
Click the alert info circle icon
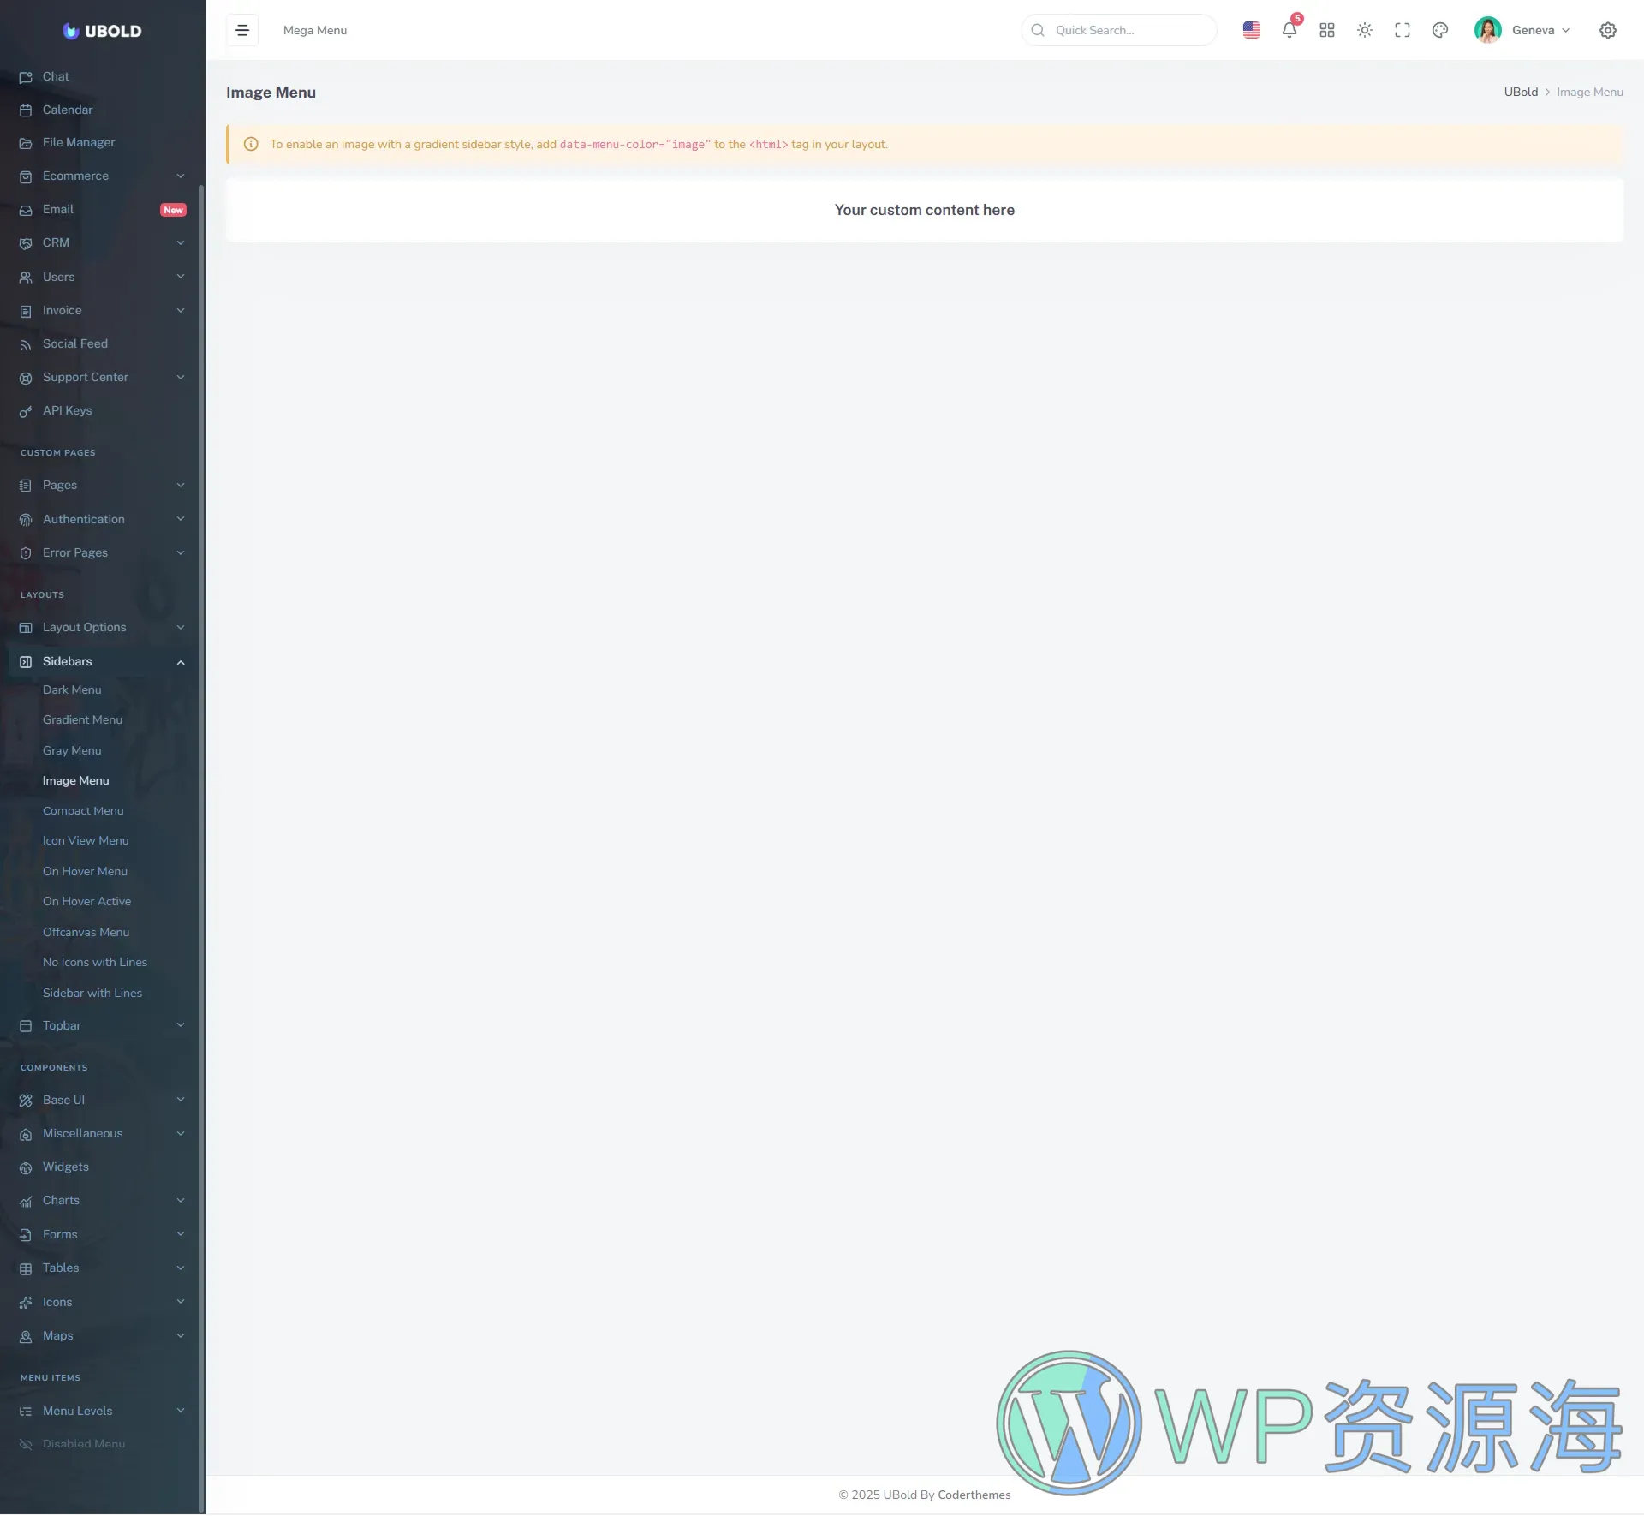[x=251, y=144]
